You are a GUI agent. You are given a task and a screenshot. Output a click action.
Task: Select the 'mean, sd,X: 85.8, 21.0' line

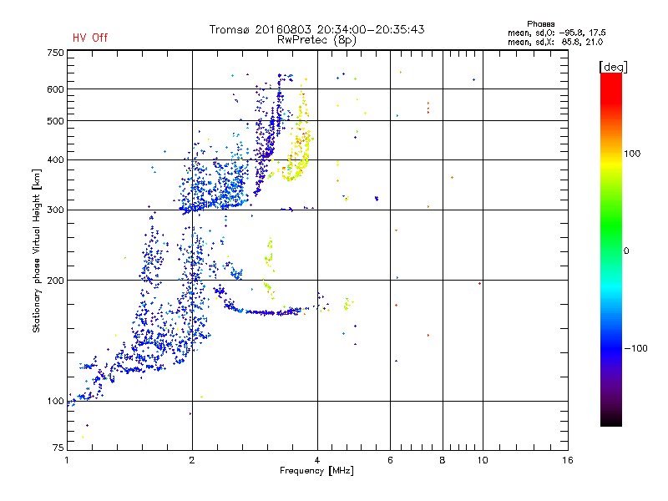point(555,42)
